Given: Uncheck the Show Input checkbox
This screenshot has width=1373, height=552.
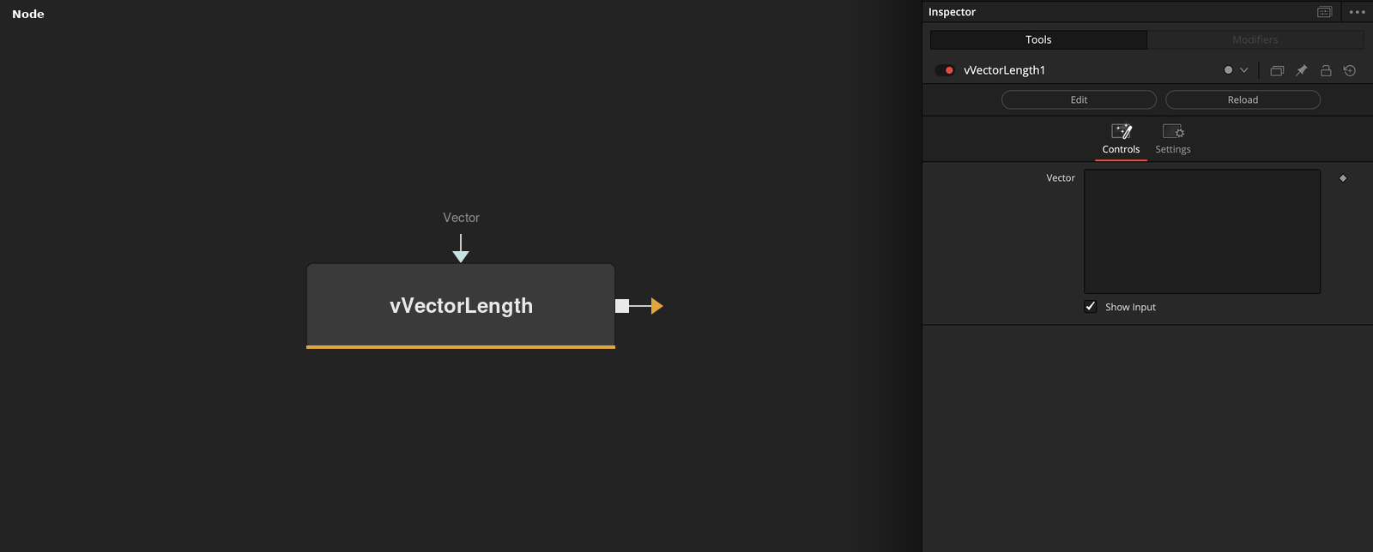Looking at the screenshot, I should point(1091,307).
